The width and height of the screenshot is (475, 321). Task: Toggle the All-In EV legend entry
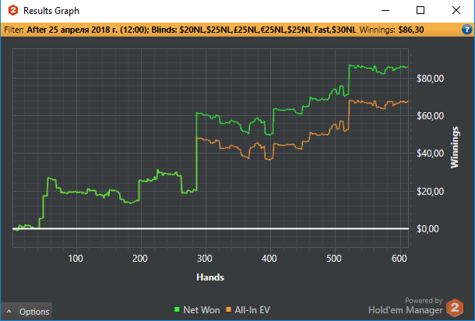(248, 310)
